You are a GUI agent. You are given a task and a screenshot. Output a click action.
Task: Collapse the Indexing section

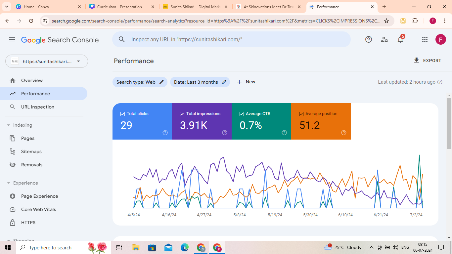click(x=9, y=125)
